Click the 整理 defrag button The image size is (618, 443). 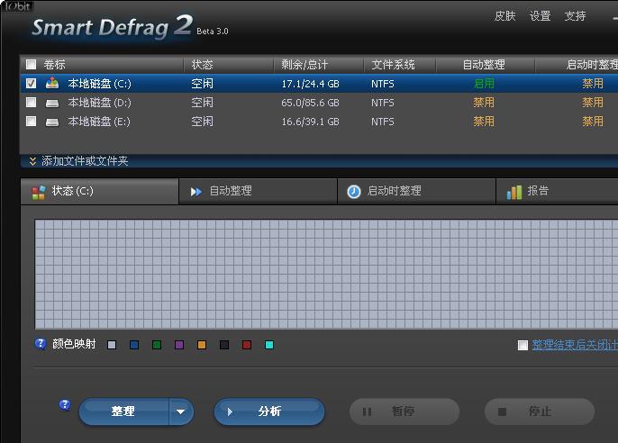124,411
